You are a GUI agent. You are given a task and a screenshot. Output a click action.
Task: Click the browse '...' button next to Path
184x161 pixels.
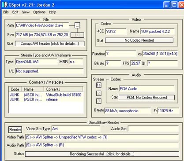tap(77, 26)
